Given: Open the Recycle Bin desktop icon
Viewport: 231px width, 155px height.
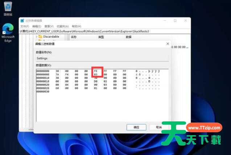Looking at the screenshot, I should pyautogui.click(x=8, y=9).
